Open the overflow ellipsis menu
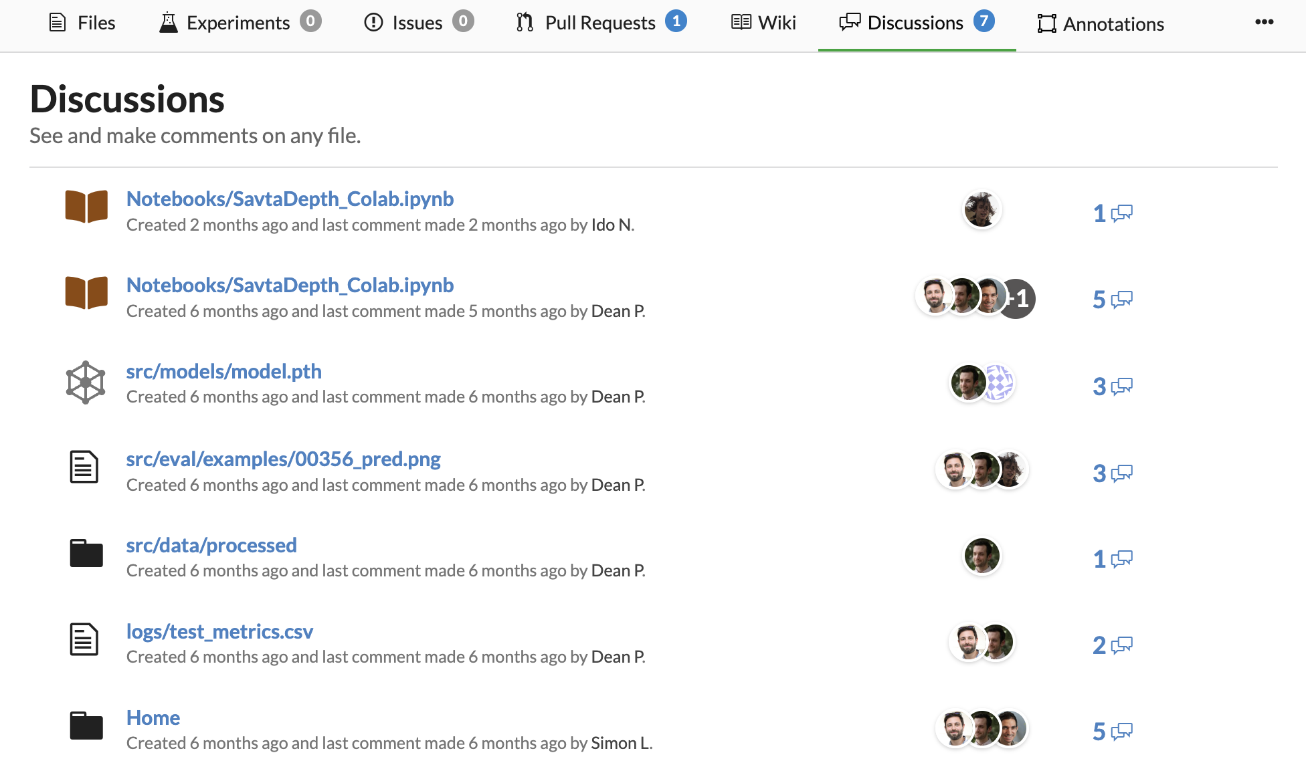This screenshot has width=1306, height=769. point(1264,22)
